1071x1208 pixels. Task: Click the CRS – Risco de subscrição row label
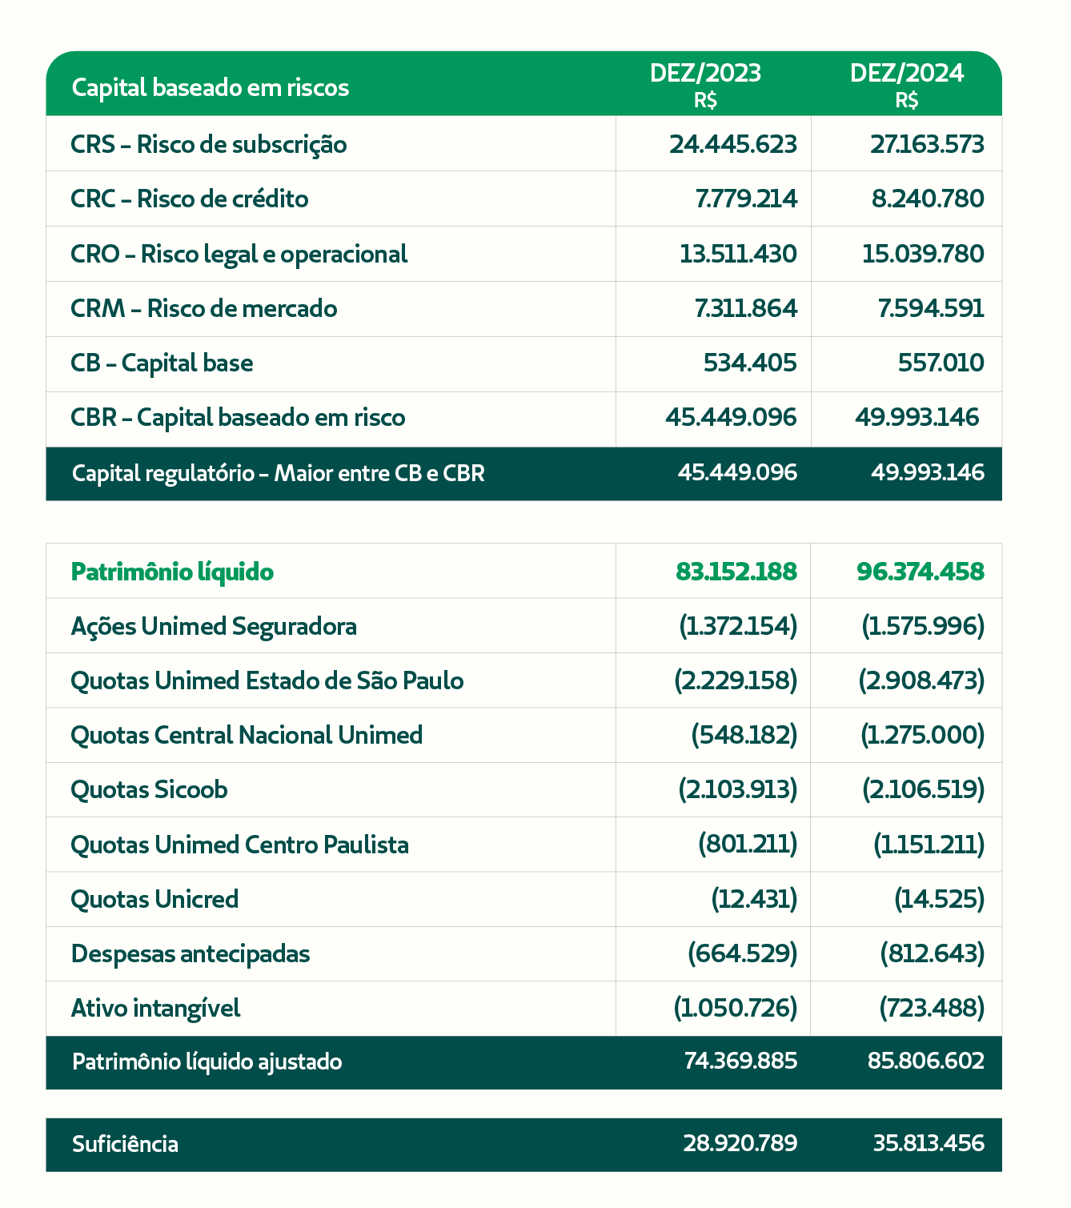coord(209,145)
